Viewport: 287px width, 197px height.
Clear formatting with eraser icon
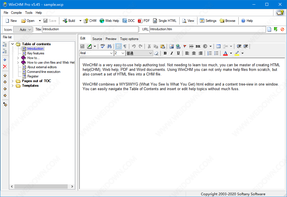coord(156,53)
